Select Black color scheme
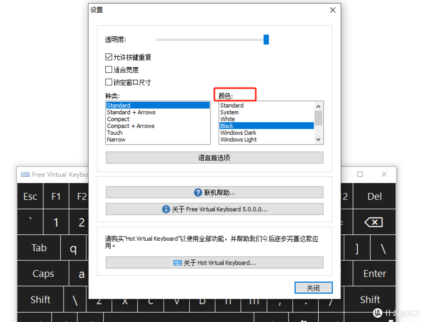 pyautogui.click(x=267, y=126)
